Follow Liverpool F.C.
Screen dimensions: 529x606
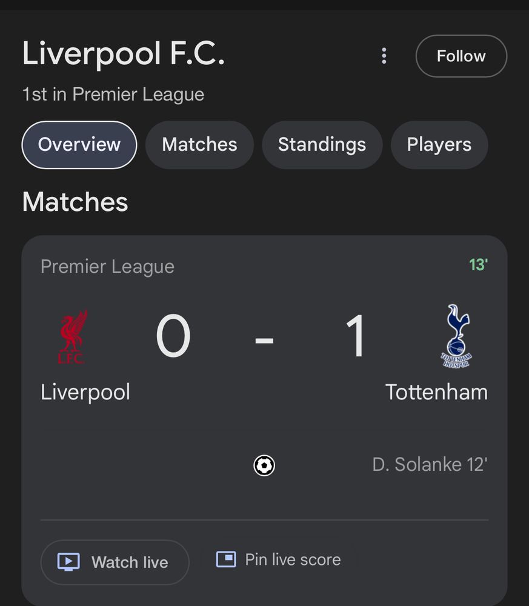tap(461, 56)
